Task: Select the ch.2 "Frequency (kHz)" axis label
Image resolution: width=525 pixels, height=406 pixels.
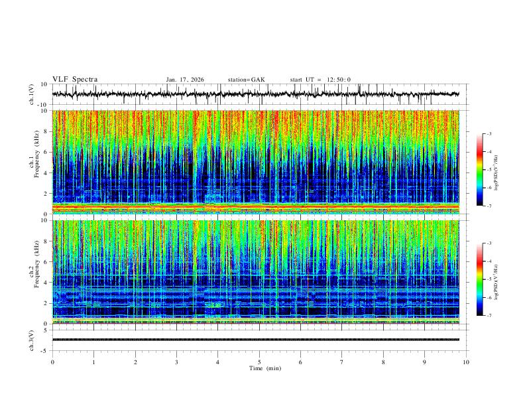Action: (36, 264)
